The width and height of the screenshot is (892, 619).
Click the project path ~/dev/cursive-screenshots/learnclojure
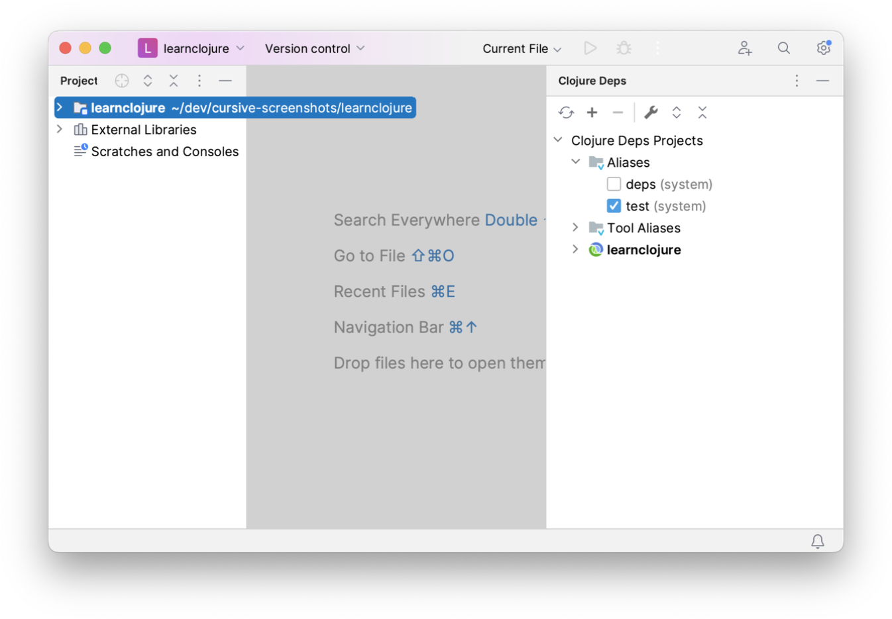pos(292,108)
